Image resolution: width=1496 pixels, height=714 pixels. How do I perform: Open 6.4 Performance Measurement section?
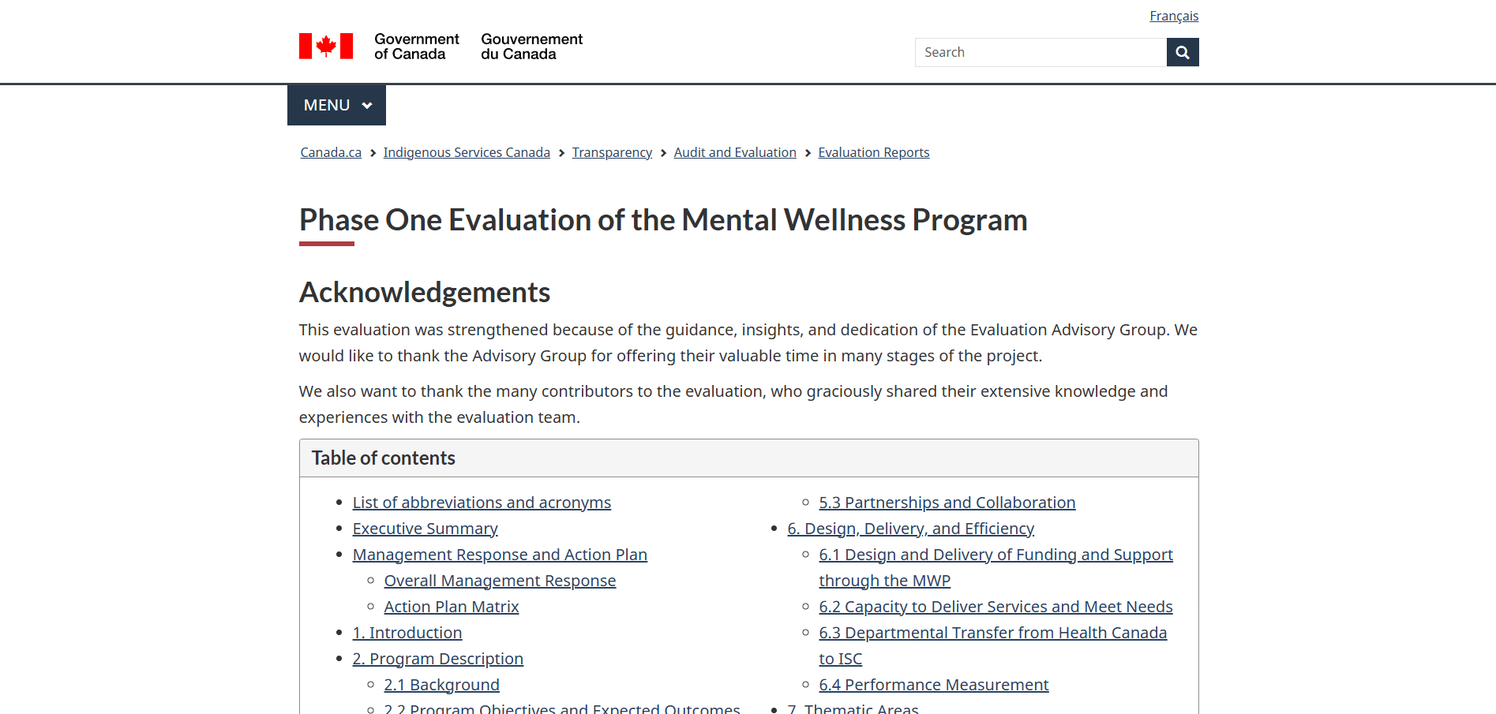[x=933, y=684]
